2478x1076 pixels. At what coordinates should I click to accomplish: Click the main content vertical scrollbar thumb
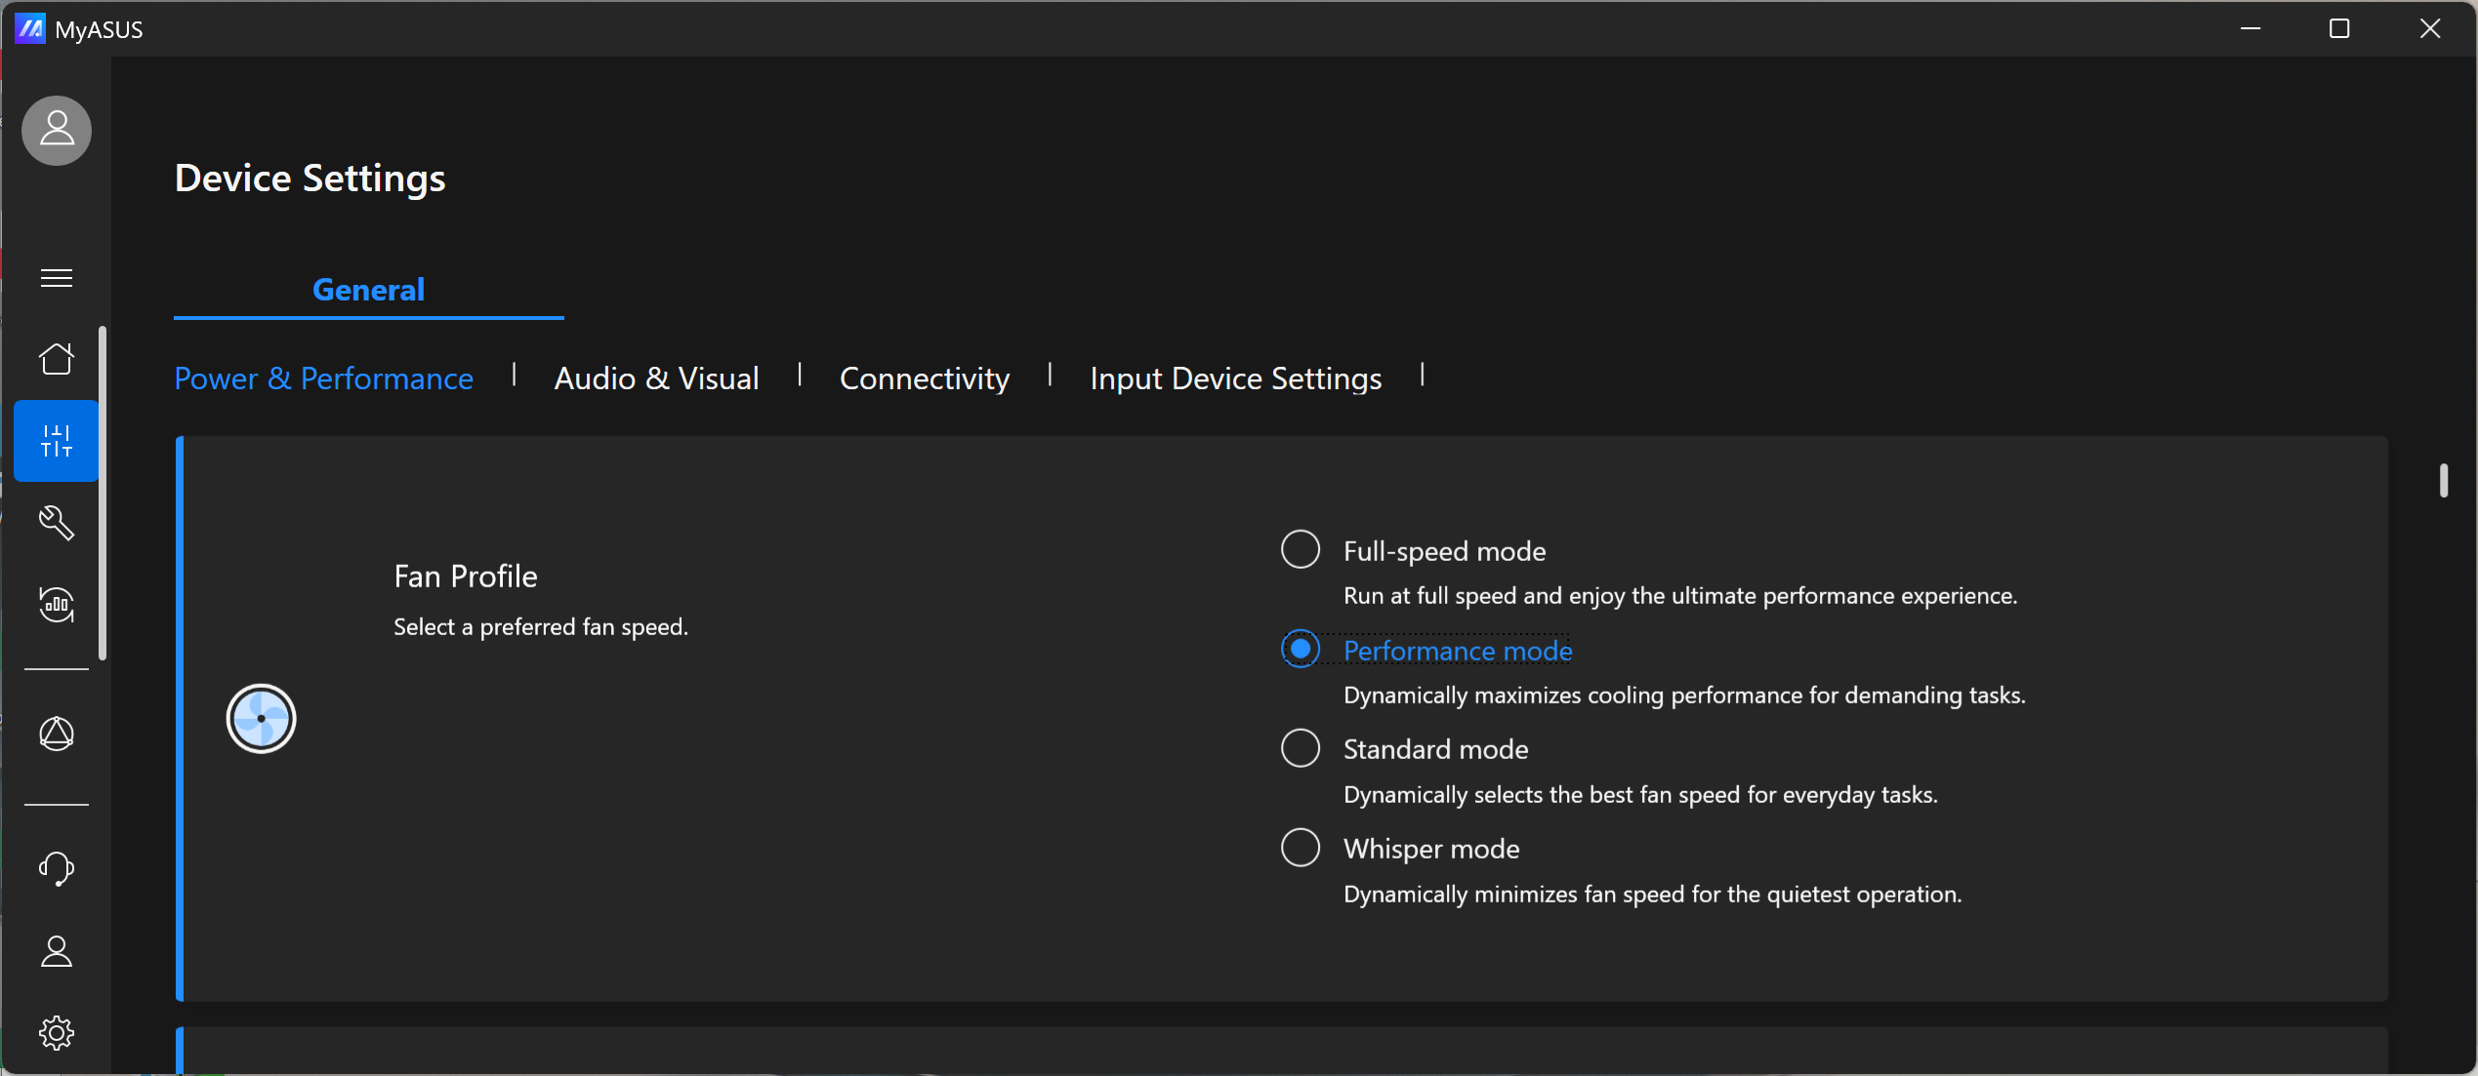coord(2443,480)
